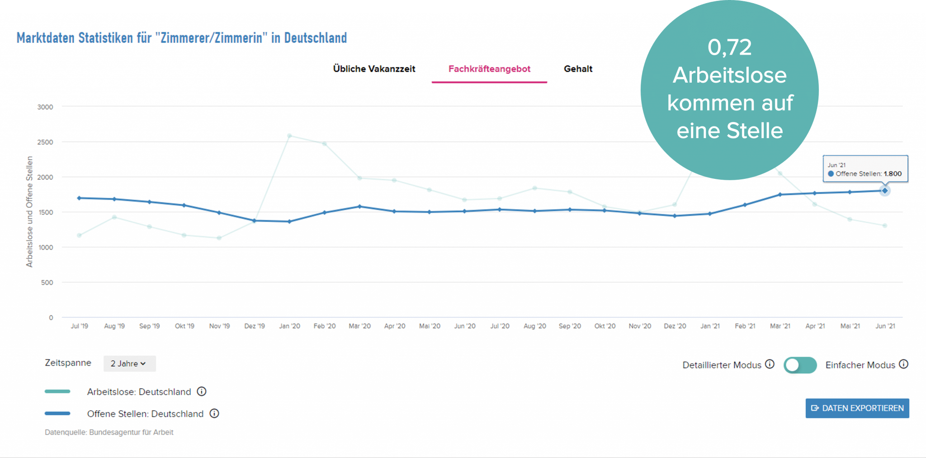Click the Dez '19 Offene Stellen data point
The width and height of the screenshot is (926, 458).
(x=254, y=220)
